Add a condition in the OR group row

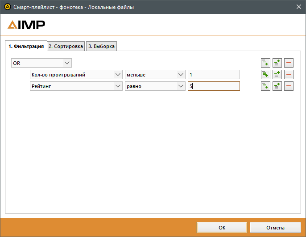[265, 63]
